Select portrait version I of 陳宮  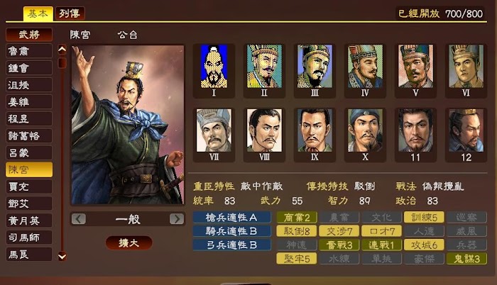(214, 71)
